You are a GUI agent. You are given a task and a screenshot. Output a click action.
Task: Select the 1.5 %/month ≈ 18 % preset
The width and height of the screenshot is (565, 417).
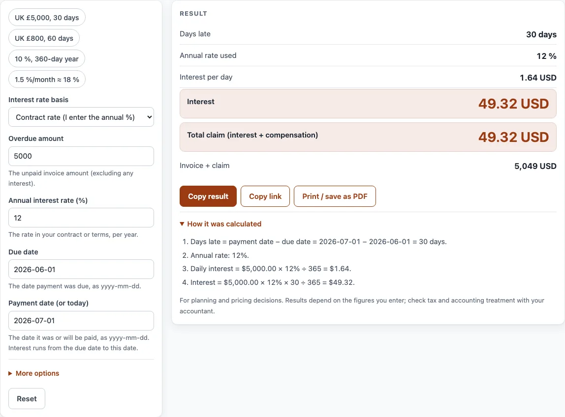click(x=47, y=80)
